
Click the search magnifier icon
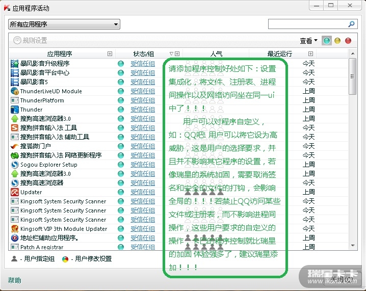click(x=351, y=24)
